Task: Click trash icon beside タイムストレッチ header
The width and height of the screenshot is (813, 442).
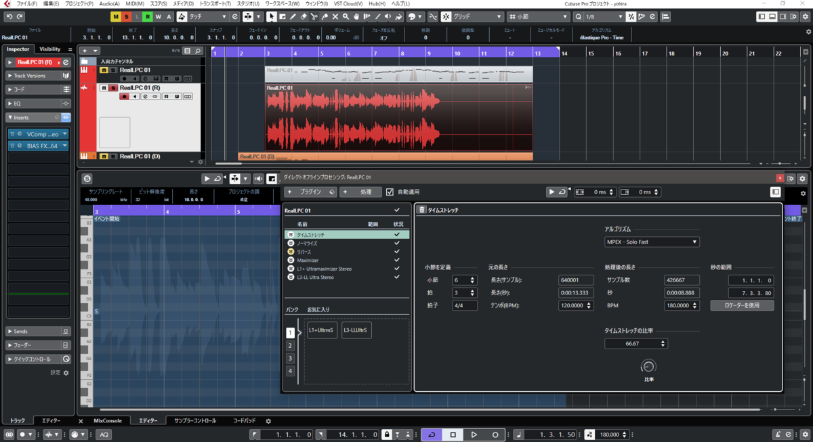Action: 421,210
